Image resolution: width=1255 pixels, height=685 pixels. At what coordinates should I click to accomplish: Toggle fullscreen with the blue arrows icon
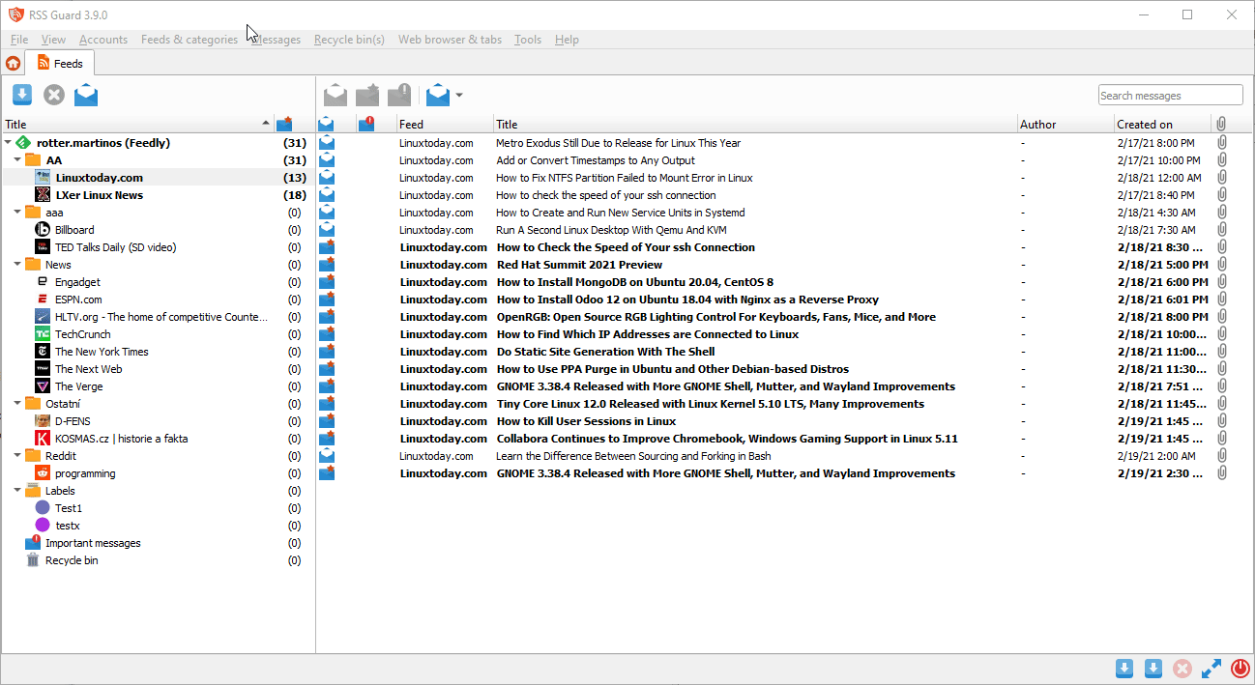click(1211, 669)
